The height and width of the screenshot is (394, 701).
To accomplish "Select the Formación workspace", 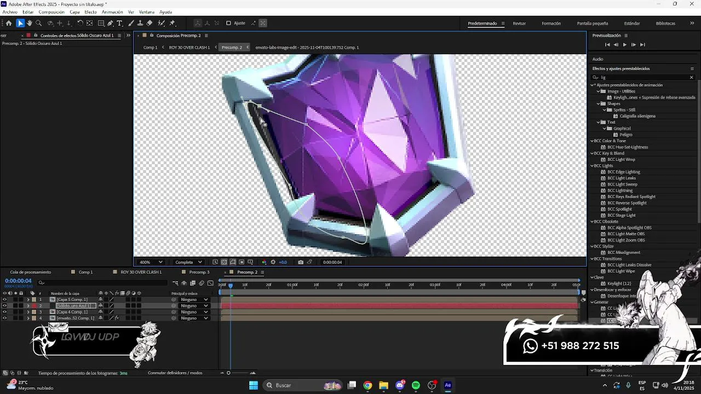I will click(x=551, y=24).
